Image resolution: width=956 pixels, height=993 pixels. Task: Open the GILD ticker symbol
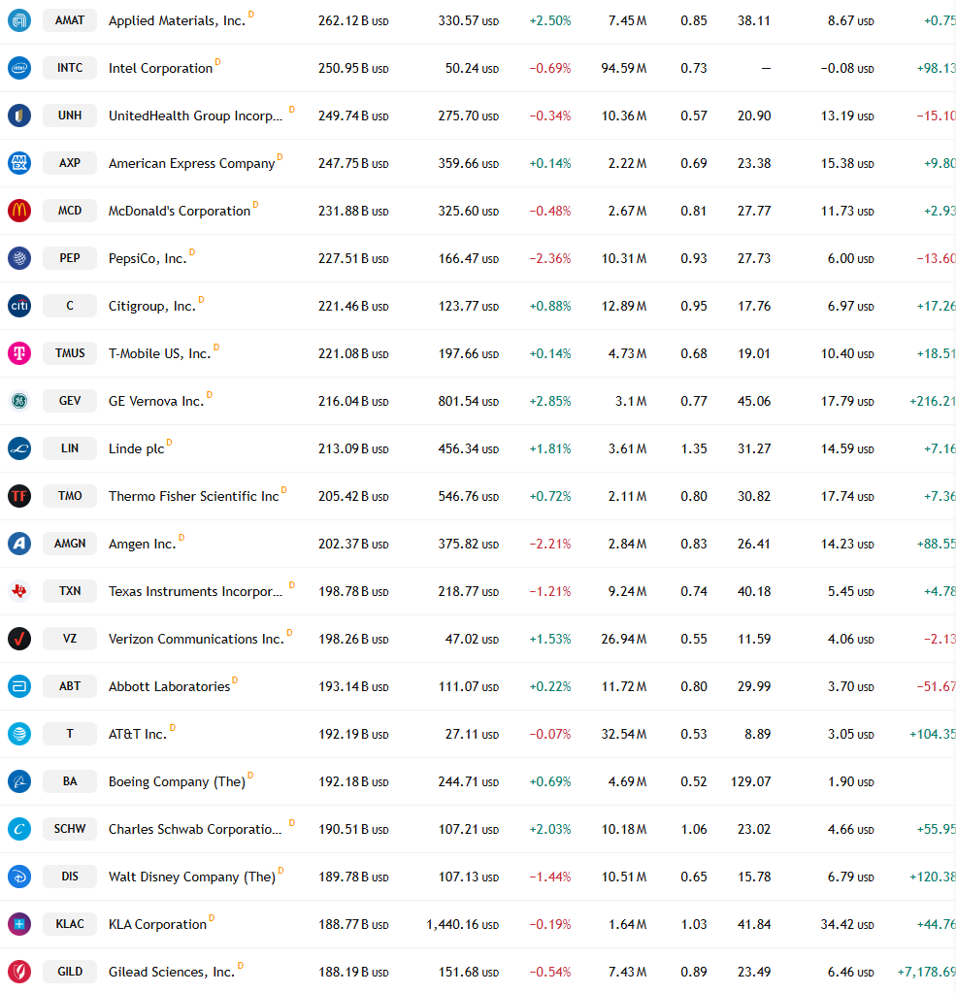coord(70,972)
